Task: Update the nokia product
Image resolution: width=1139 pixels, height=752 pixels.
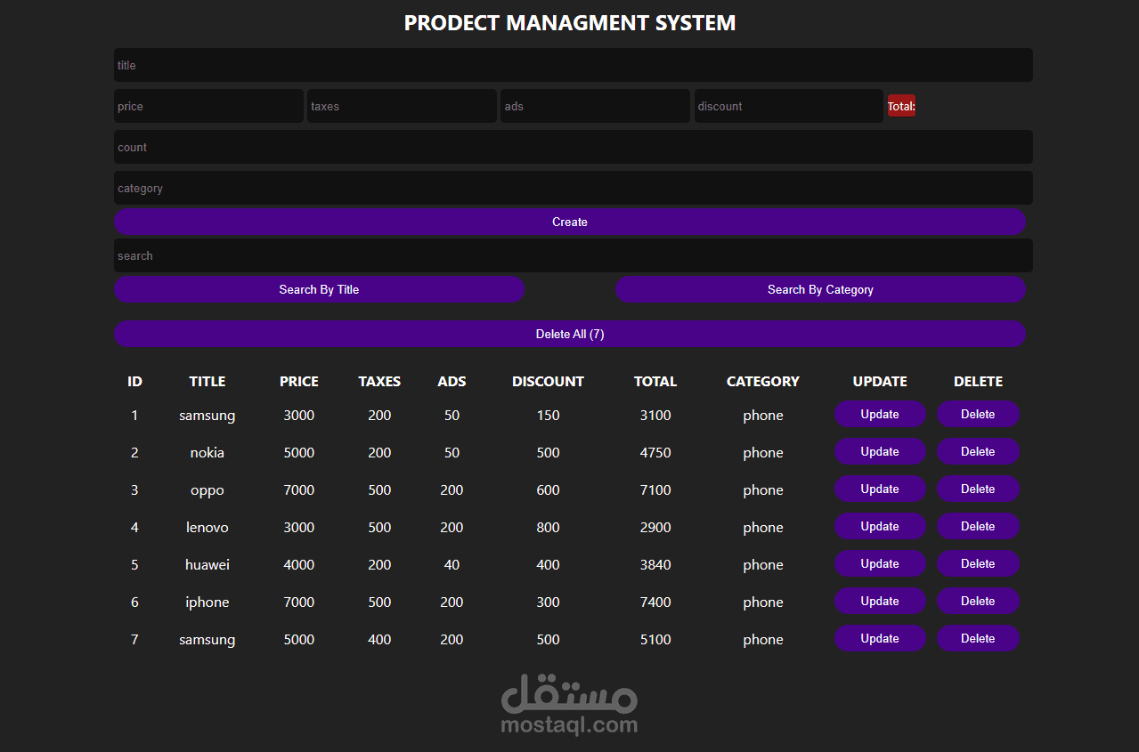Action: point(880,451)
